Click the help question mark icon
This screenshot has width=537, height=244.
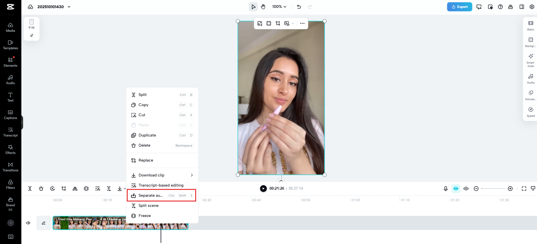point(500,7)
